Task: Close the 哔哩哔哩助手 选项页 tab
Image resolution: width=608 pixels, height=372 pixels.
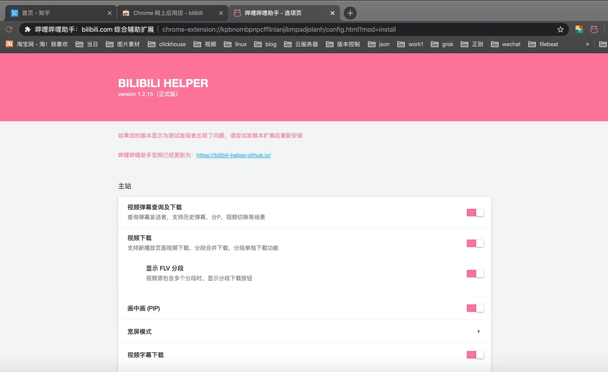Action: pyautogui.click(x=332, y=13)
